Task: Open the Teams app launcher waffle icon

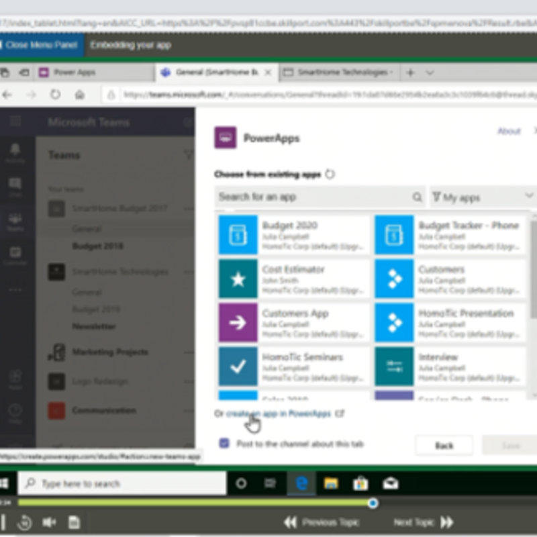Action: click(x=15, y=121)
